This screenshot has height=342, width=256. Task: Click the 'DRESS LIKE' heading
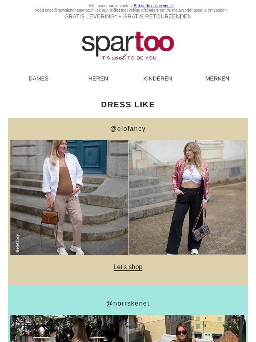[128, 105]
